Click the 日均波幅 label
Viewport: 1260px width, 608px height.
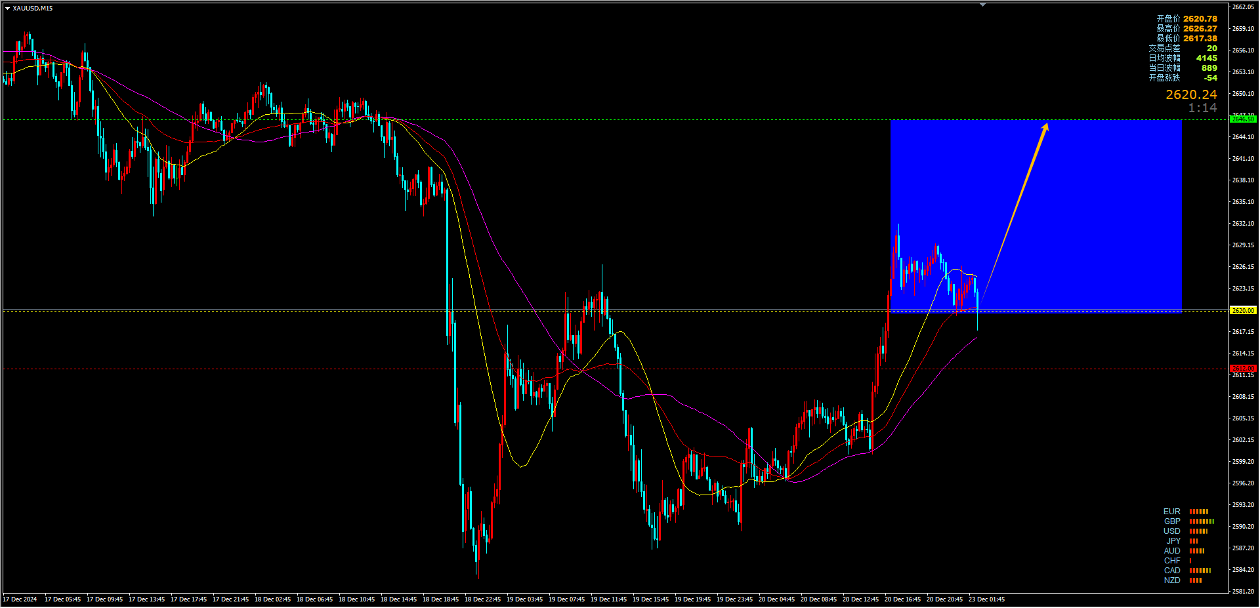pos(1164,58)
